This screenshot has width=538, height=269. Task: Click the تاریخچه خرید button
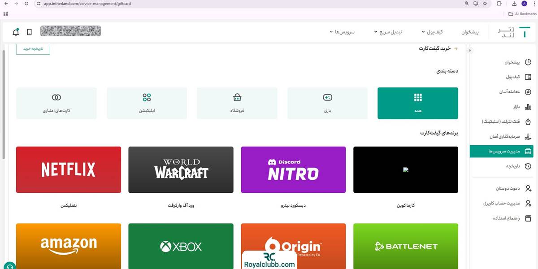[33, 48]
